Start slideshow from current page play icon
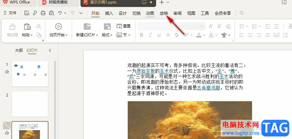Image resolution: width=292 pixels, height=139 pixels. 59,26
